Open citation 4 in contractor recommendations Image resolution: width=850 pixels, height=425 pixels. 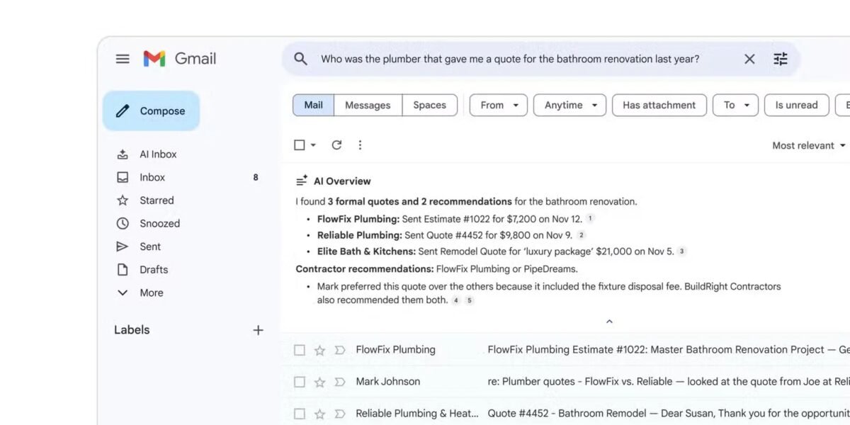point(456,300)
